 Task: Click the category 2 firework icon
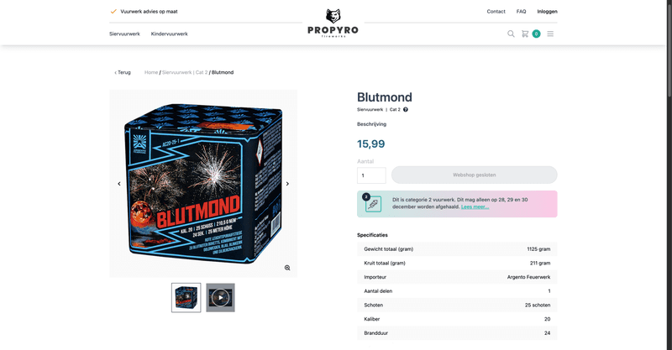coord(372,204)
